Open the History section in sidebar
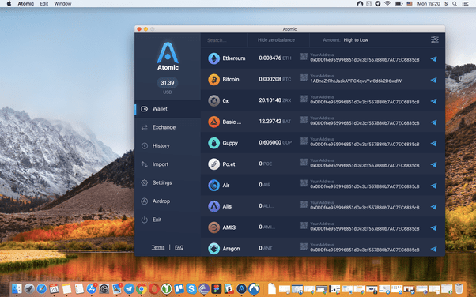Screen dimensions: 476x297 (x=168, y=145)
